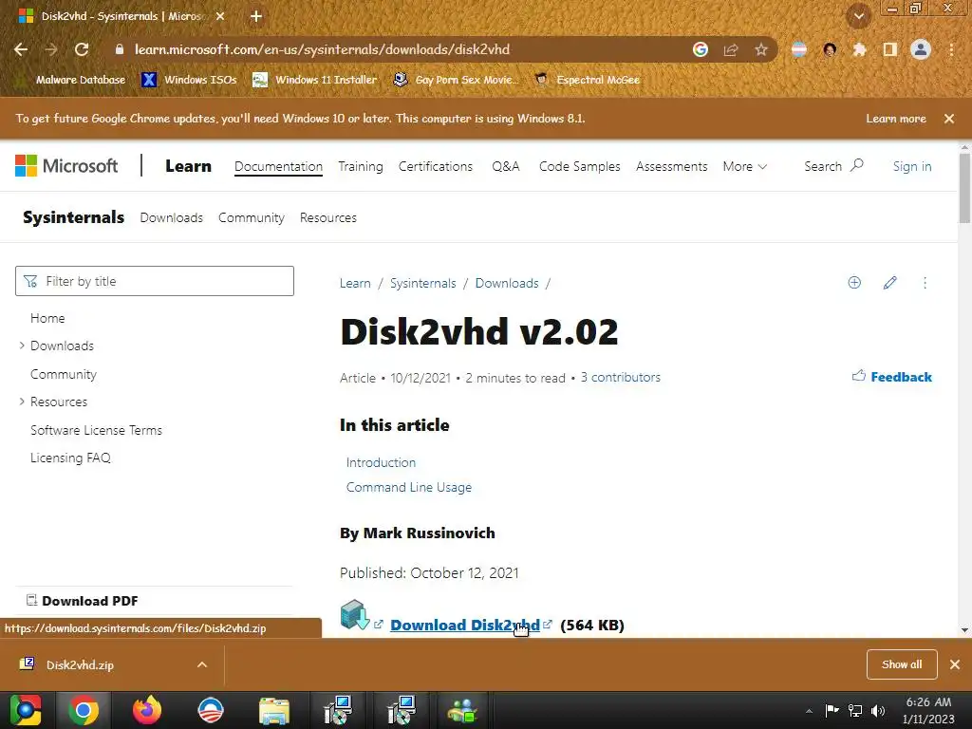This screenshot has width=972, height=729.
Task: Open the Windows 11 Installer bookmark
Action: coord(315,80)
